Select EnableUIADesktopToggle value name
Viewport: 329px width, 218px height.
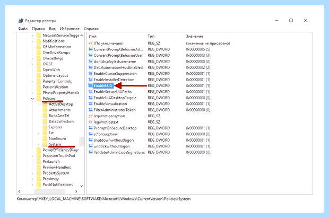click(x=115, y=98)
